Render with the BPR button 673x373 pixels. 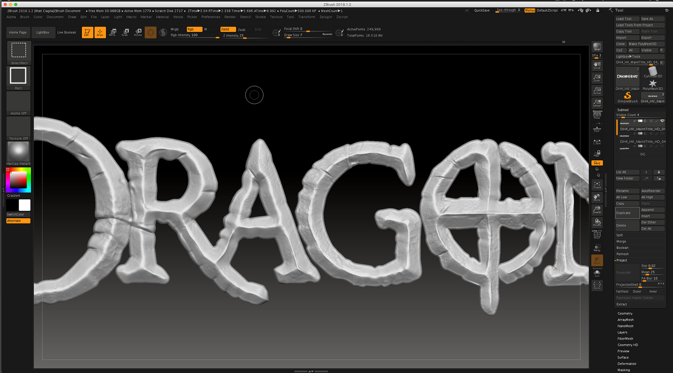(597, 47)
